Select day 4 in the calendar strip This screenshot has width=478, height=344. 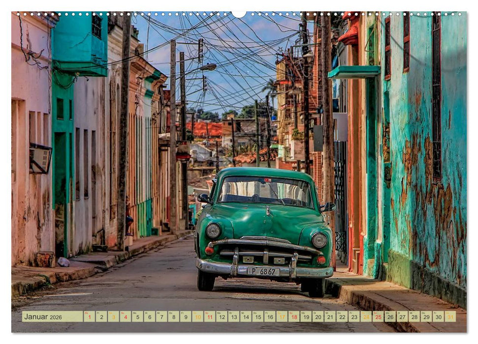pyautogui.click(x=125, y=317)
